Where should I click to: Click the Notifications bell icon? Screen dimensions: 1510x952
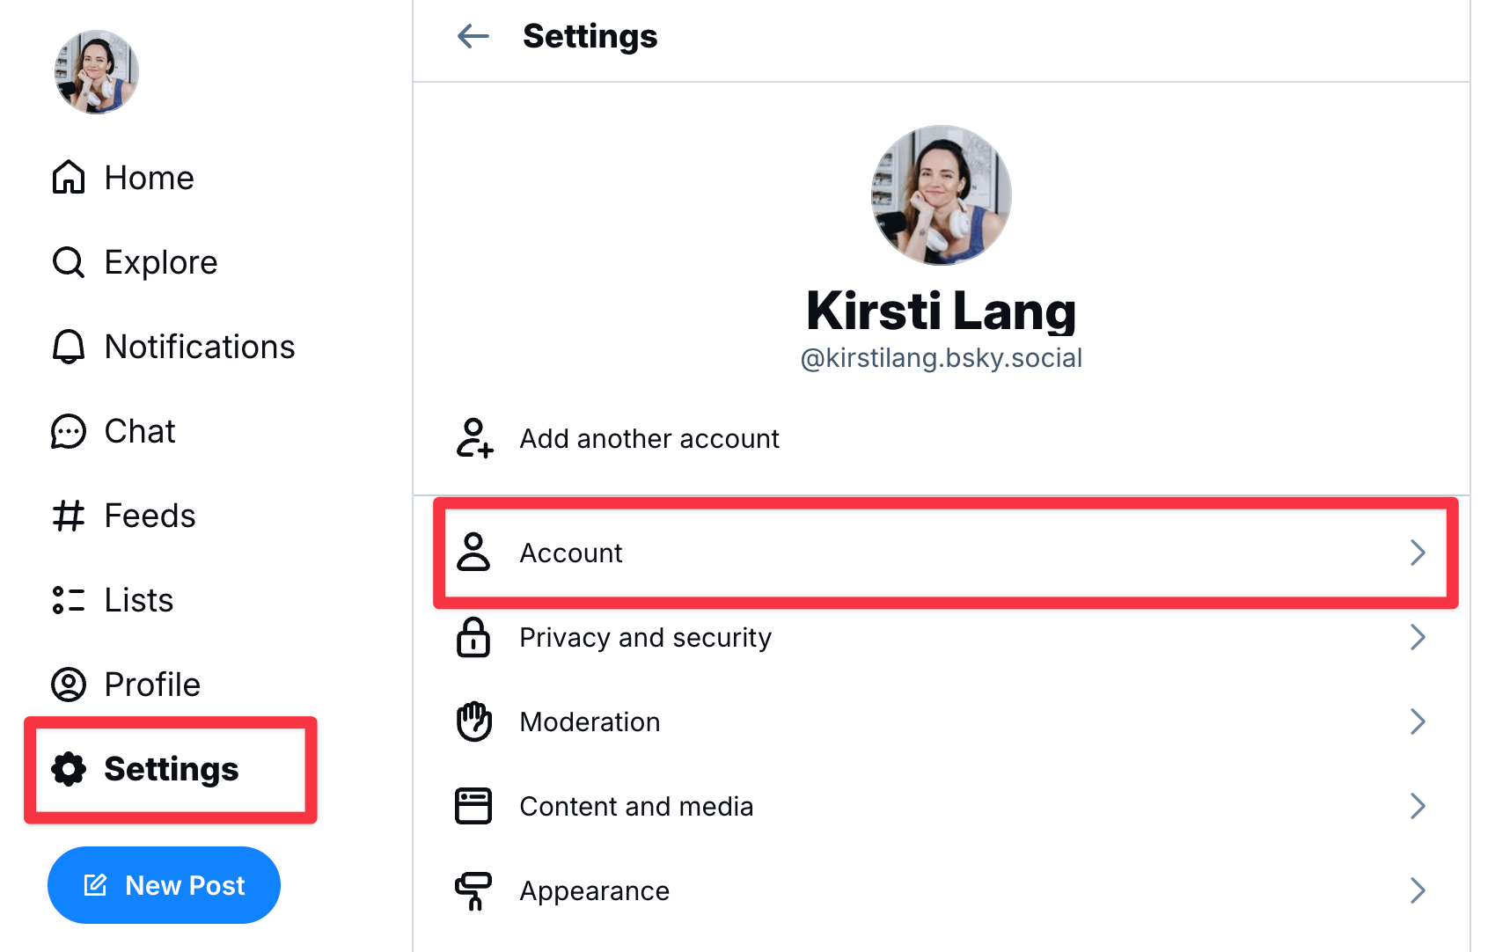coord(69,347)
